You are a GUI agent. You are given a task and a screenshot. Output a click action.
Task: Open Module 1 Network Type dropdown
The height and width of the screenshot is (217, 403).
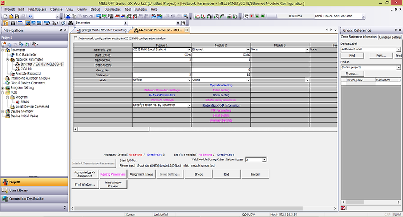pyautogui.click(x=189, y=50)
